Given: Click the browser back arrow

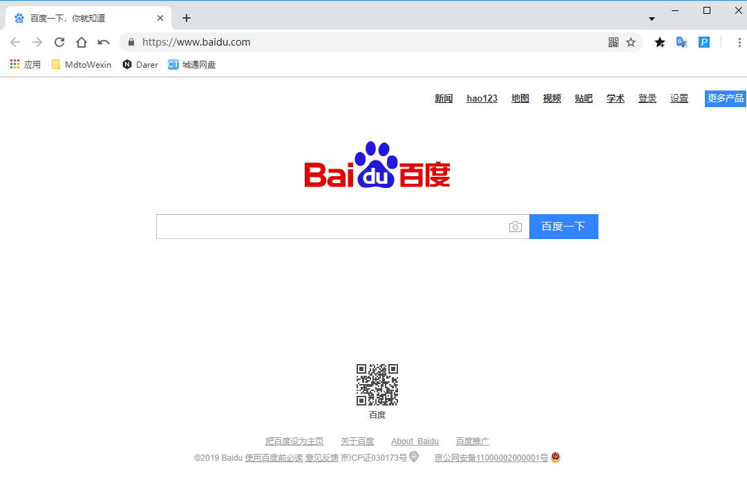Looking at the screenshot, I should [15, 42].
